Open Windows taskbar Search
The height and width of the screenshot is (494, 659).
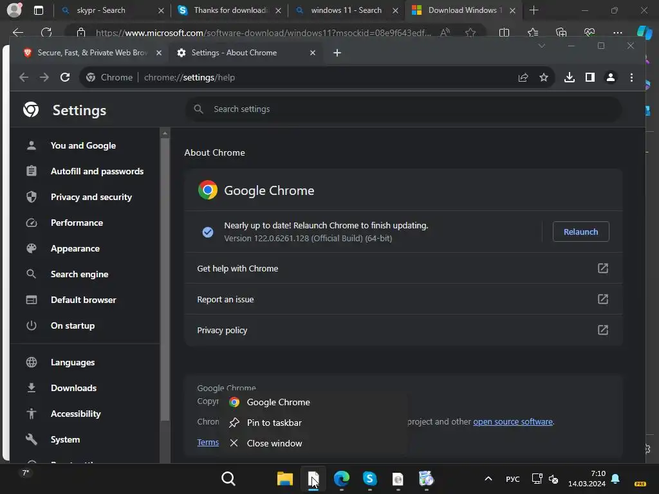click(x=228, y=479)
